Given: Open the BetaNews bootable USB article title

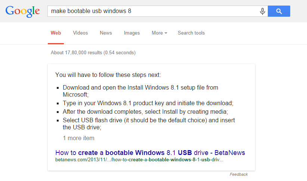Looking at the screenshot, I should point(150,153).
